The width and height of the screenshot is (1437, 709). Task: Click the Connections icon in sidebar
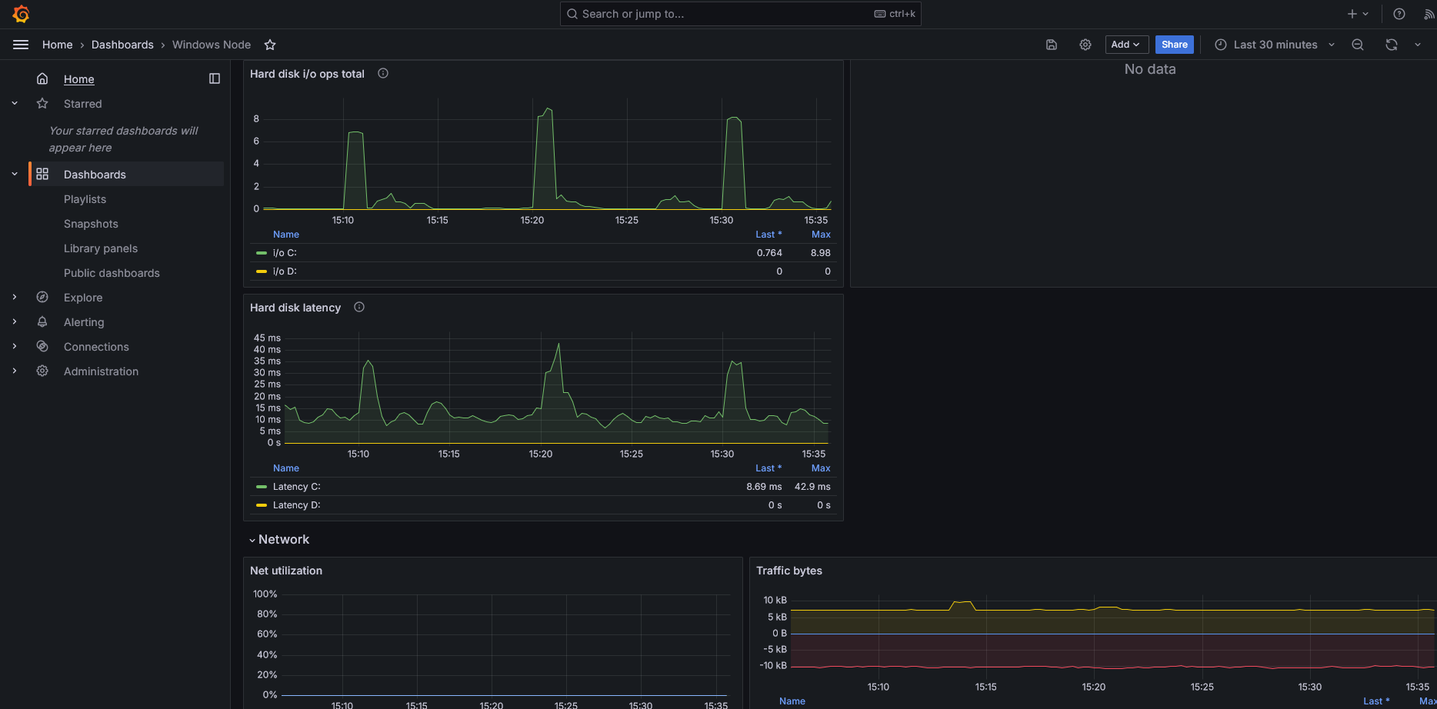click(42, 346)
